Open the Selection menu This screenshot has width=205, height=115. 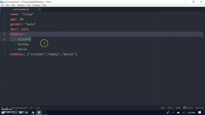click(21, 5)
